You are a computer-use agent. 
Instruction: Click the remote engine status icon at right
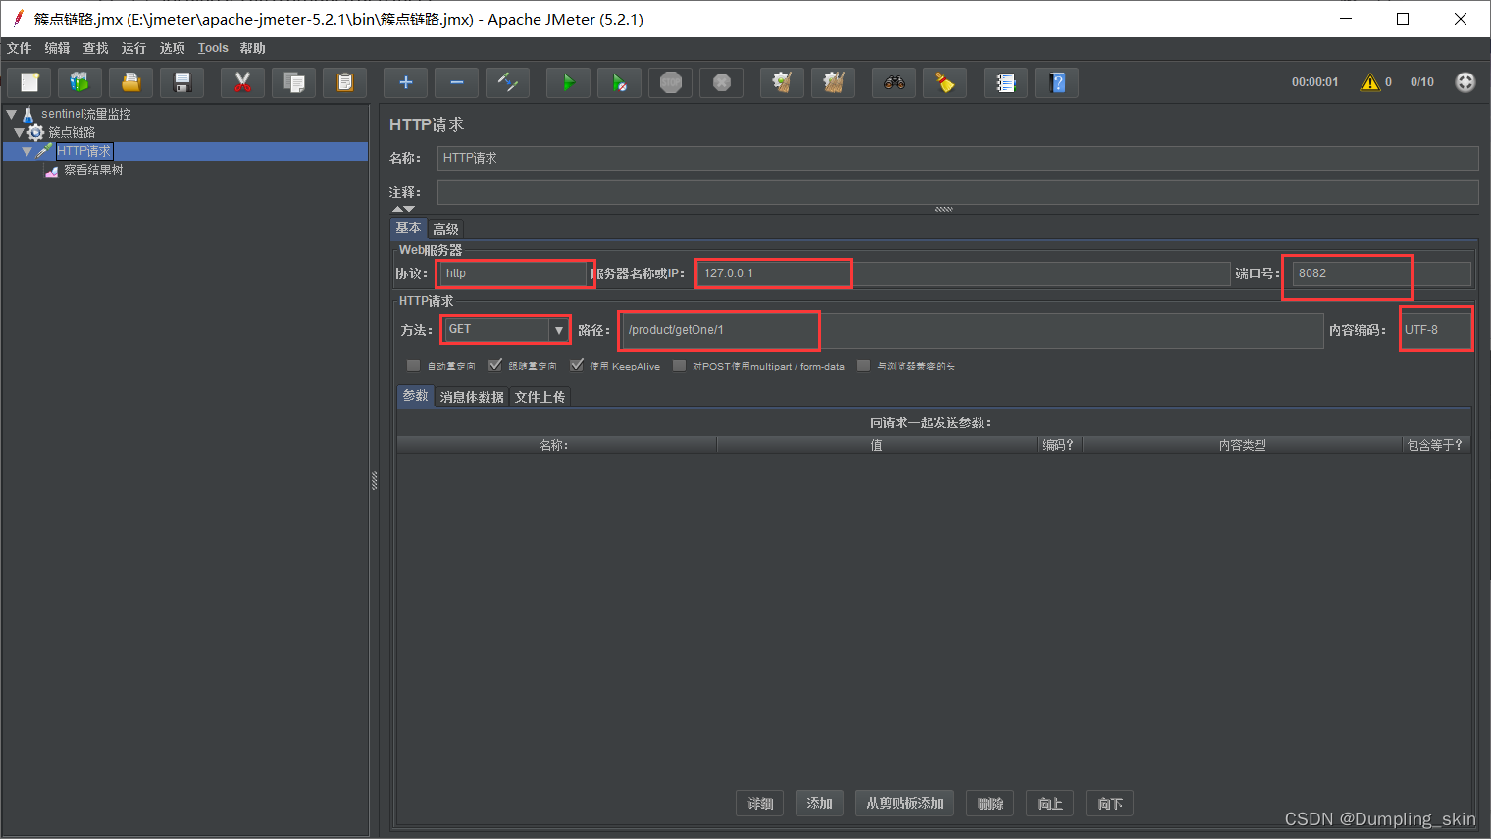[1465, 82]
